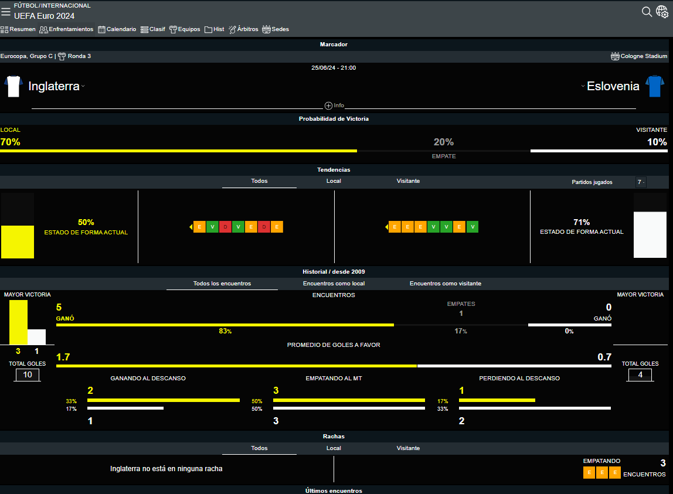Open the Eslovenia team dropdown arrow

[x=583, y=87]
